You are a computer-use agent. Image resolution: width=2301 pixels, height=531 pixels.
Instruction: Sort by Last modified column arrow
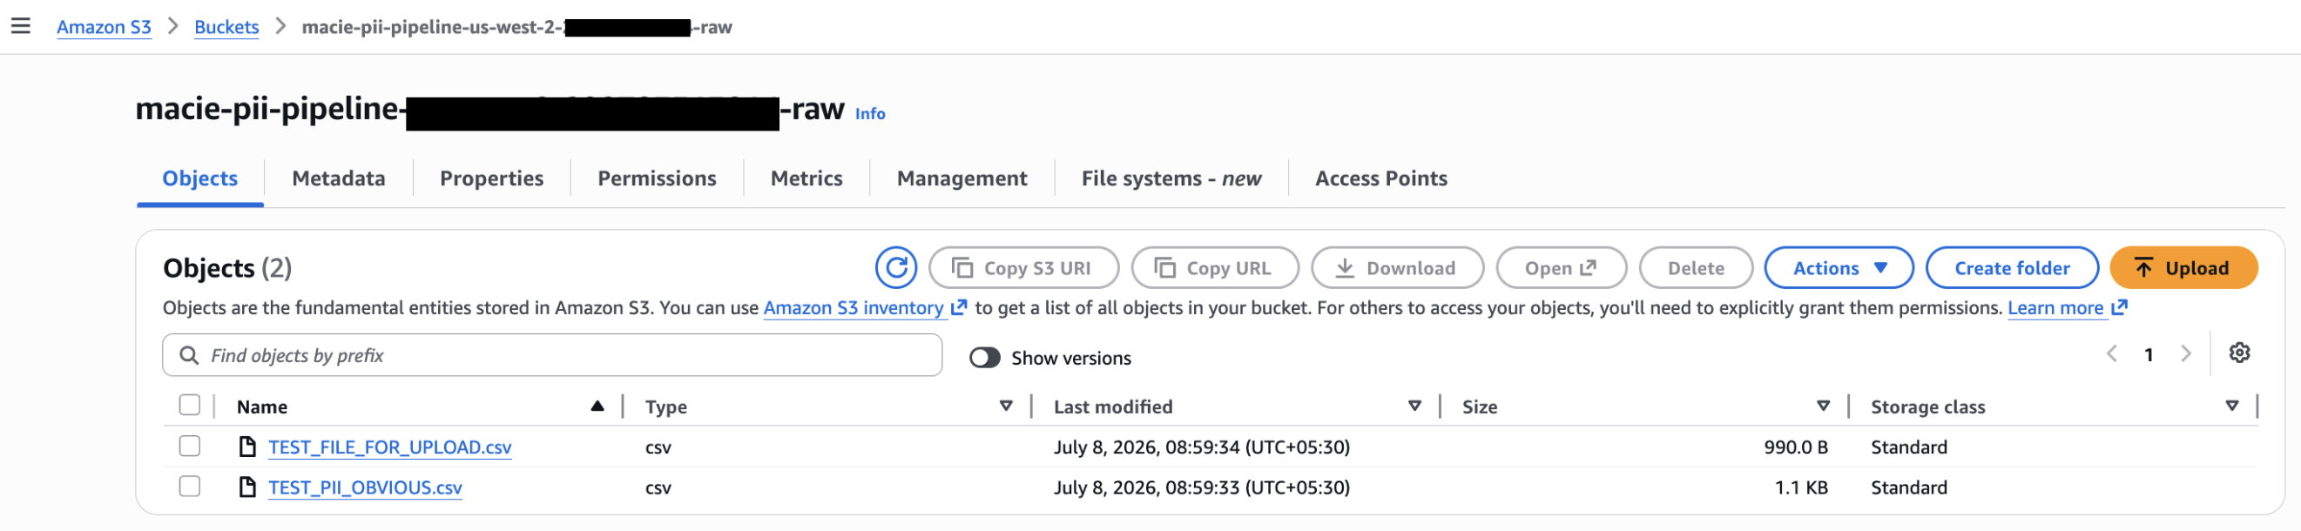click(x=1415, y=406)
